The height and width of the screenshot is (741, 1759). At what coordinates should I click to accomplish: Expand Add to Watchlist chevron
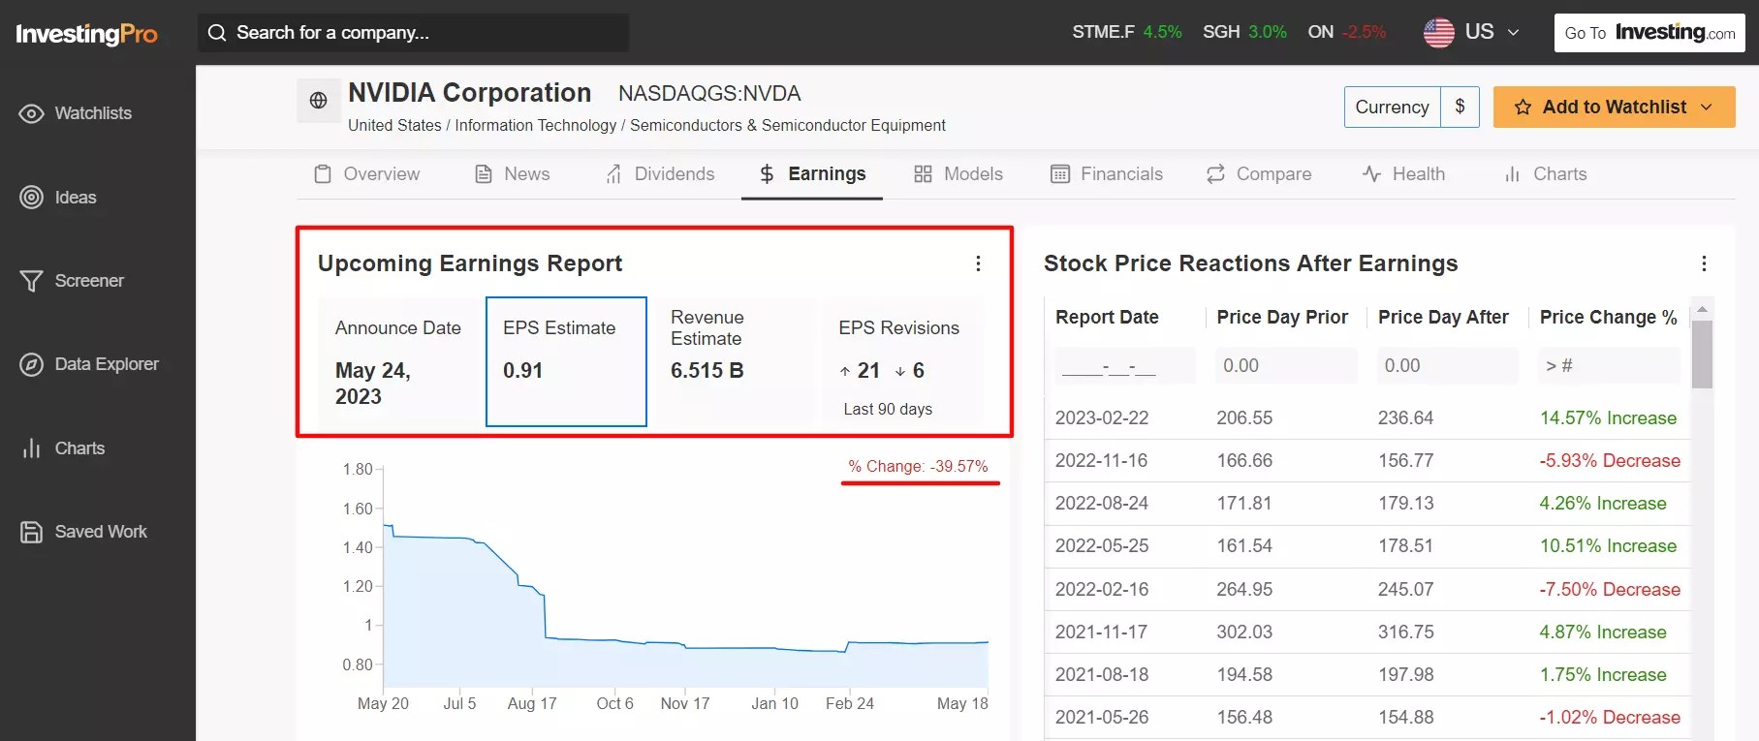1707,108
